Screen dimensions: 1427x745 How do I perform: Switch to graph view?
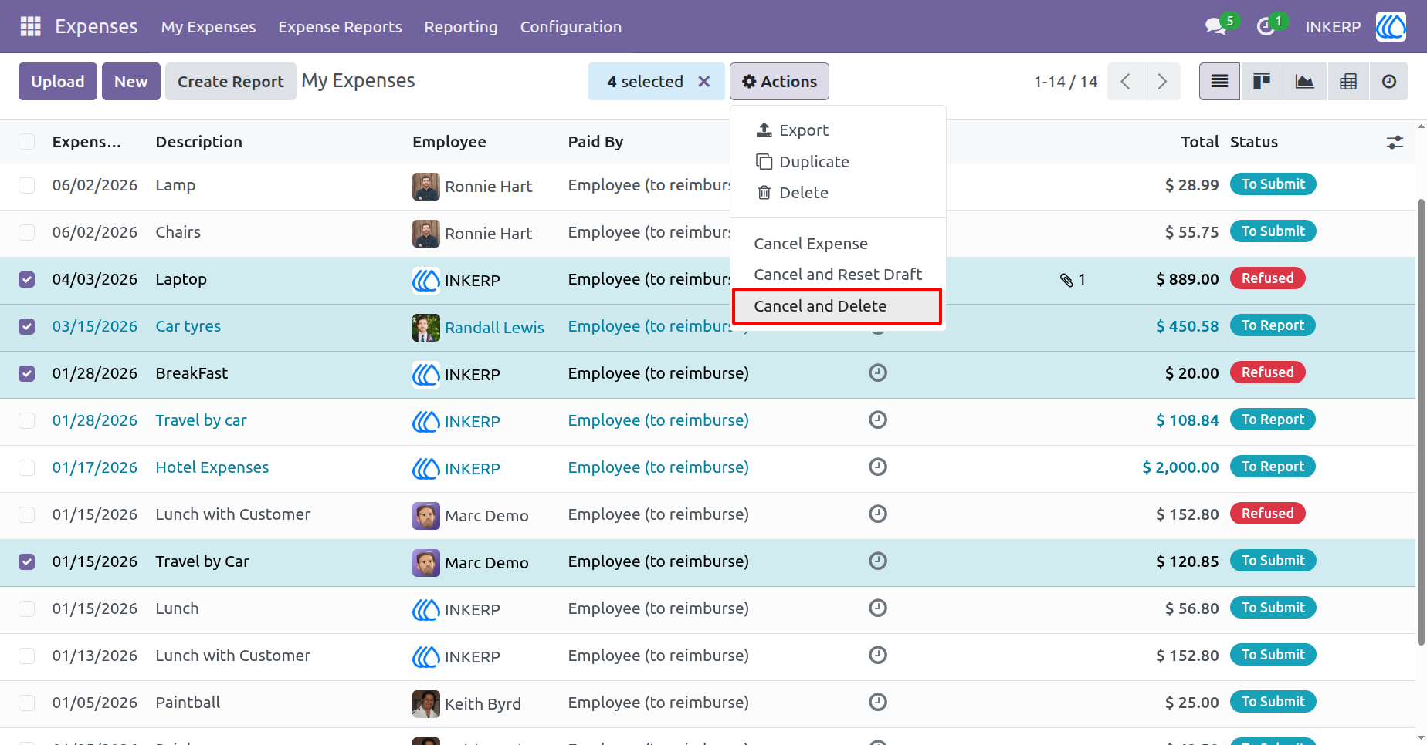[x=1305, y=81]
